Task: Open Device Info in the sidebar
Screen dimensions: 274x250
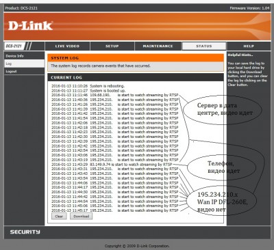Action: 24,56
